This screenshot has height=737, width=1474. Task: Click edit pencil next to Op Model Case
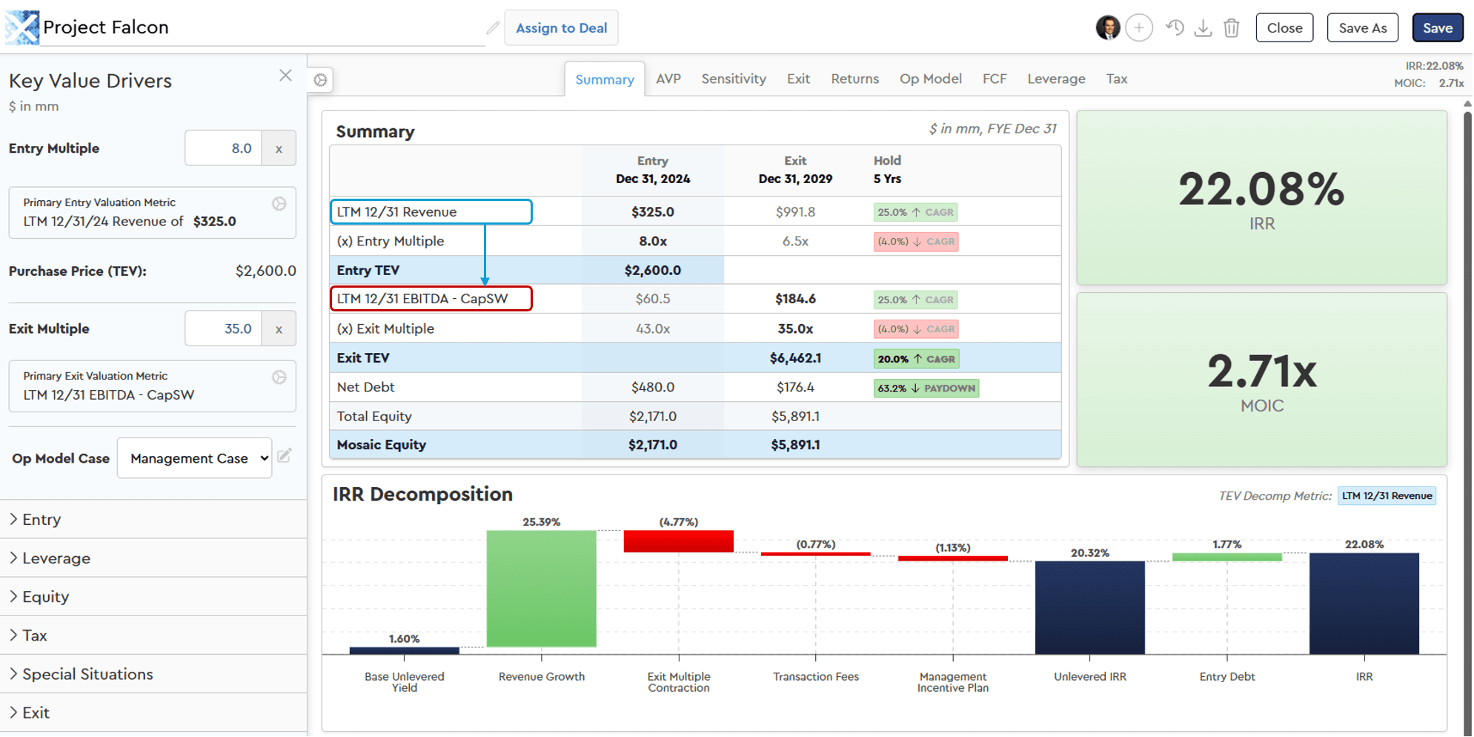coord(285,457)
